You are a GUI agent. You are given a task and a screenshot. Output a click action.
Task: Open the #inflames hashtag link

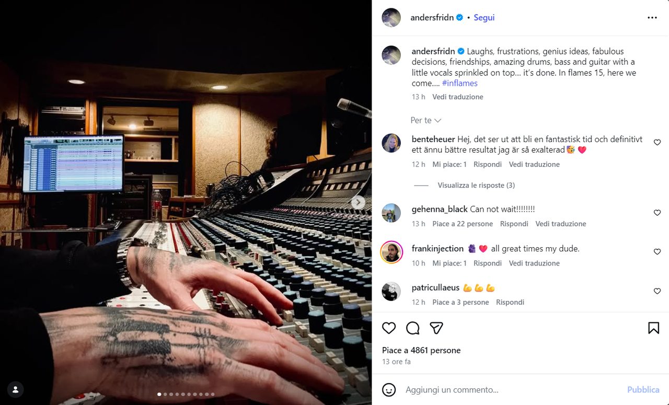click(460, 83)
